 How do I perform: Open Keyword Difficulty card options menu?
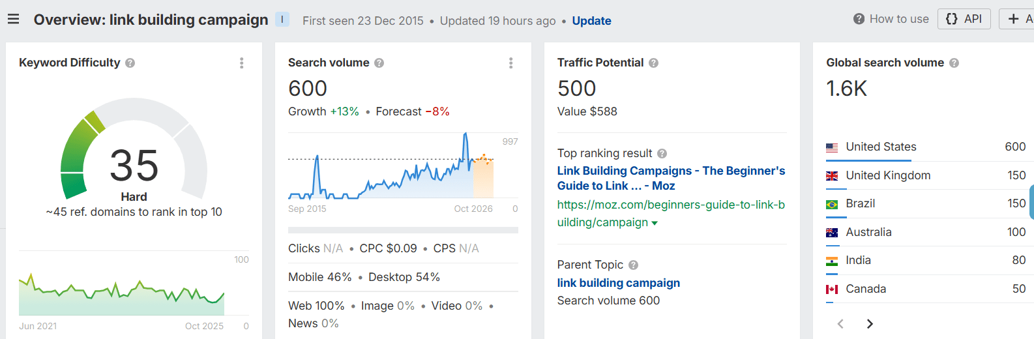coord(241,63)
